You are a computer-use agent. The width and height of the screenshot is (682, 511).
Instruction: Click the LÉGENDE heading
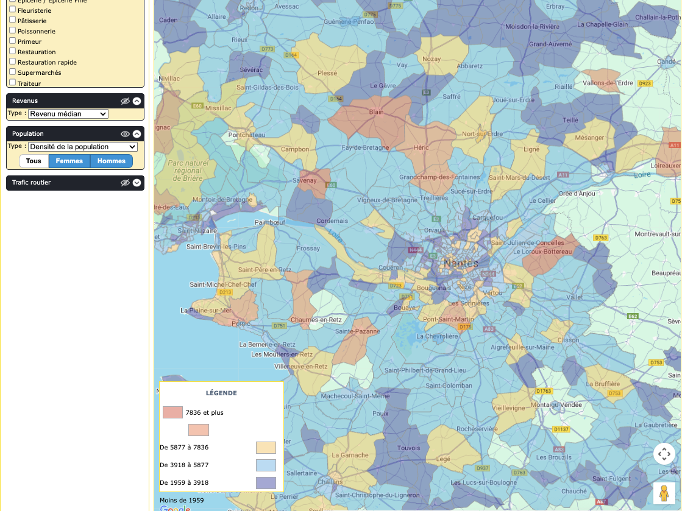pyautogui.click(x=221, y=393)
